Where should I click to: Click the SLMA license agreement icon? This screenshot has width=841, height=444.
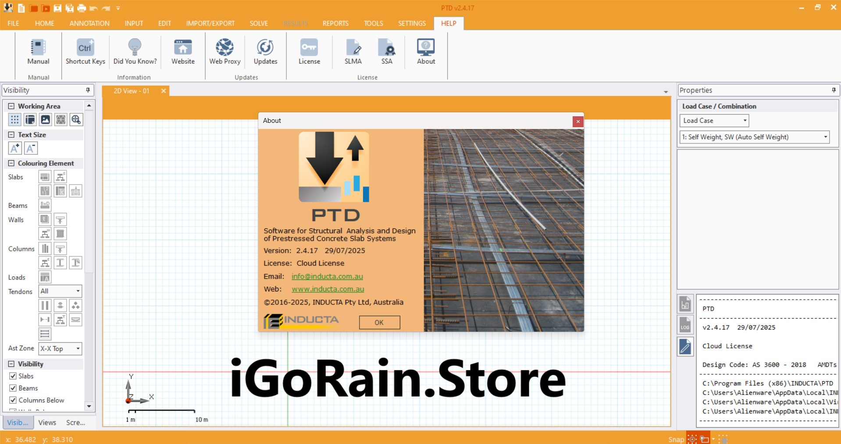point(353,52)
